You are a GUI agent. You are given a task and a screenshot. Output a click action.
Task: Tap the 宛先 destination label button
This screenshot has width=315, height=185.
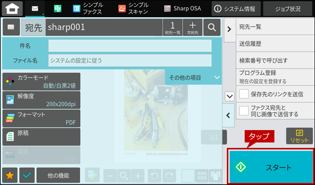pyautogui.click(x=33, y=28)
